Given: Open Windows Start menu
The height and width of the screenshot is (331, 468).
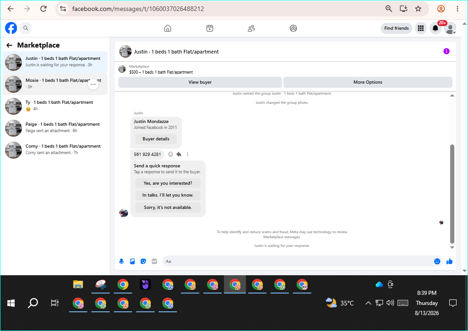Looking at the screenshot, I should point(11,303).
